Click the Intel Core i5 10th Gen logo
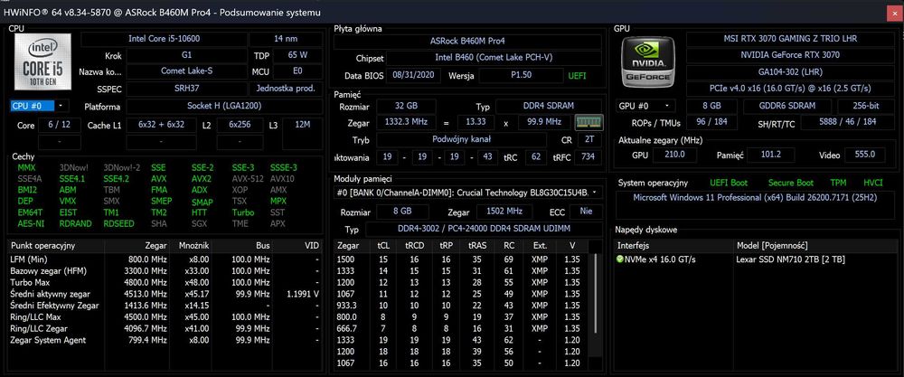904x377 pixels. tap(42, 61)
